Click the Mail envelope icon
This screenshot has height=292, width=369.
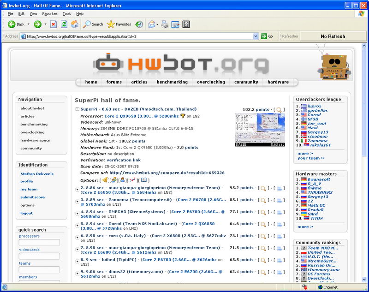point(152,24)
